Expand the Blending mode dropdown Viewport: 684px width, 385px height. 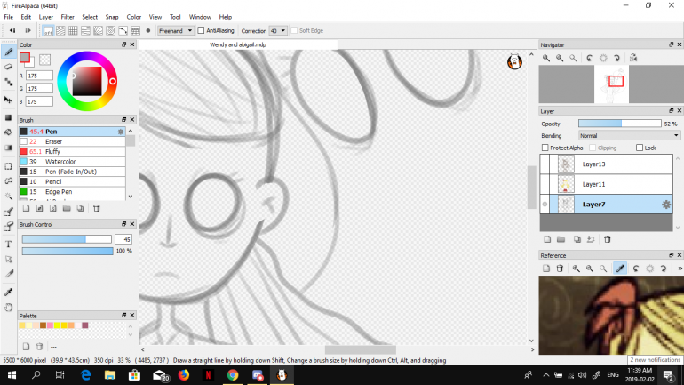tap(629, 135)
